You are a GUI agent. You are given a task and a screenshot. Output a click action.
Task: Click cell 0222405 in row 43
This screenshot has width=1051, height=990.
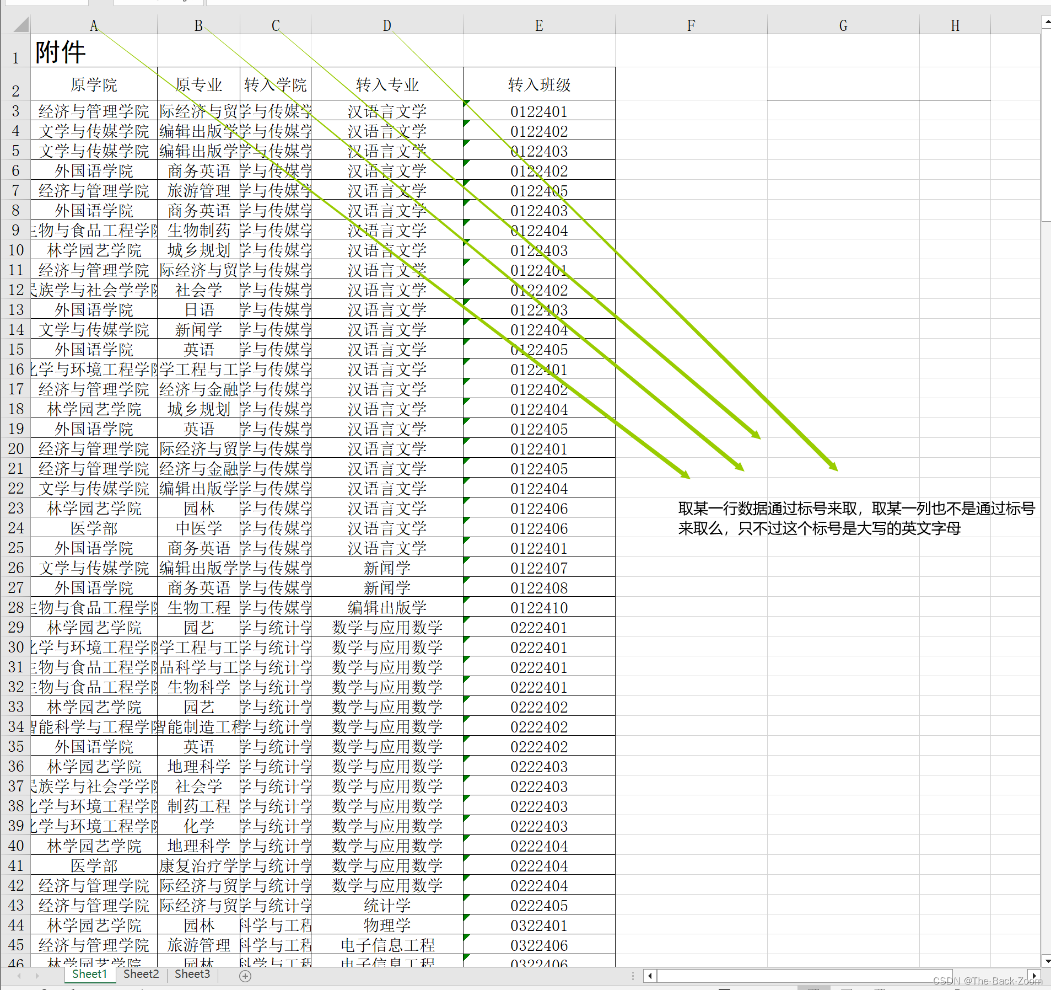[x=539, y=905]
